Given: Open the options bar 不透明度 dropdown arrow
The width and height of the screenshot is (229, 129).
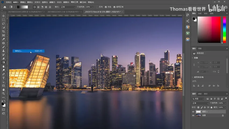Looking at the screenshot, I should [x=92, y=7].
